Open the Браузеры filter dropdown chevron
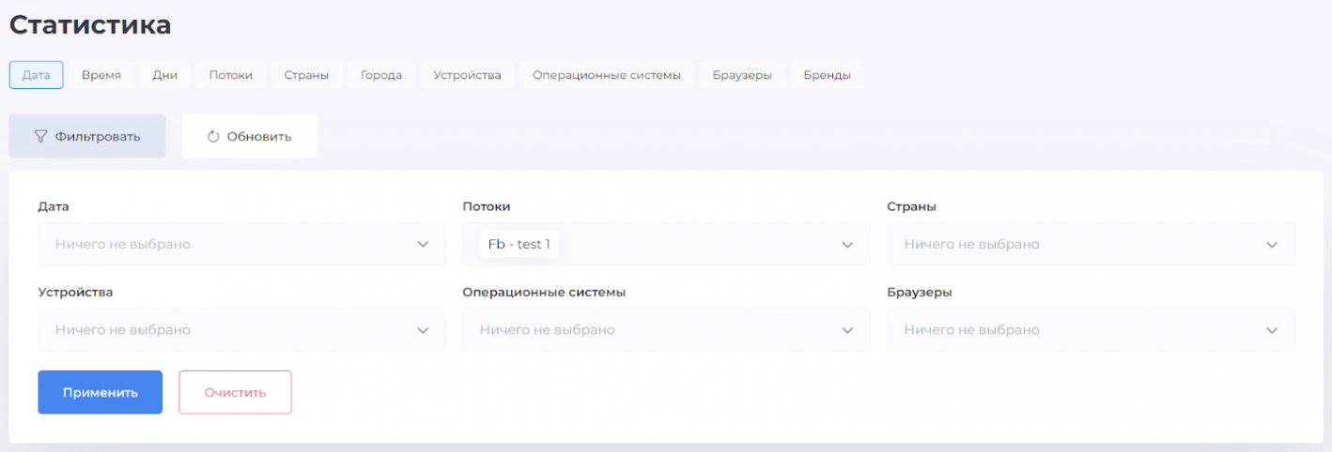Viewport: 1332px width, 452px height. 1272,330
